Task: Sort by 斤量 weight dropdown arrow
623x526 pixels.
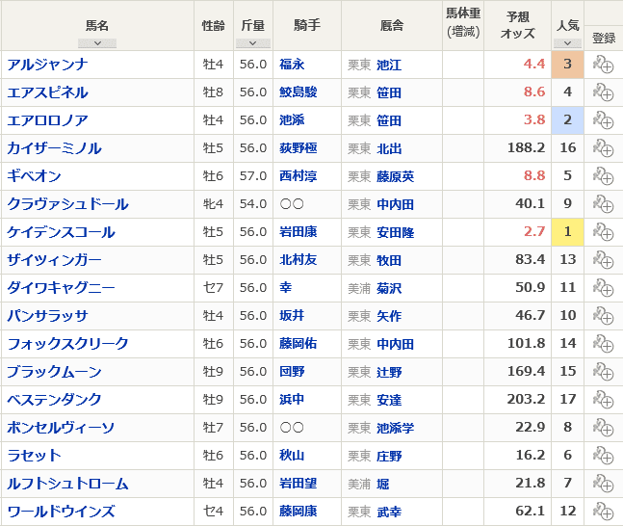Action: (x=253, y=43)
